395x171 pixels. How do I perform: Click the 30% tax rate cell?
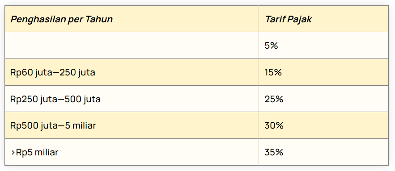point(323,125)
